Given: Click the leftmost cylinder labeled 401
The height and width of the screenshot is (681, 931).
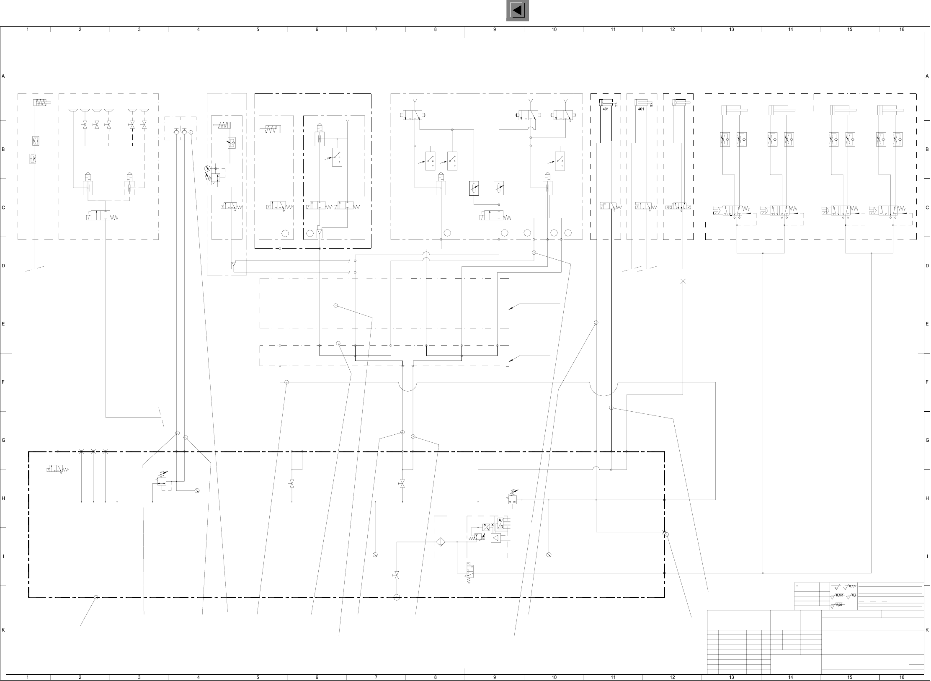Looking at the screenshot, I should (x=606, y=103).
